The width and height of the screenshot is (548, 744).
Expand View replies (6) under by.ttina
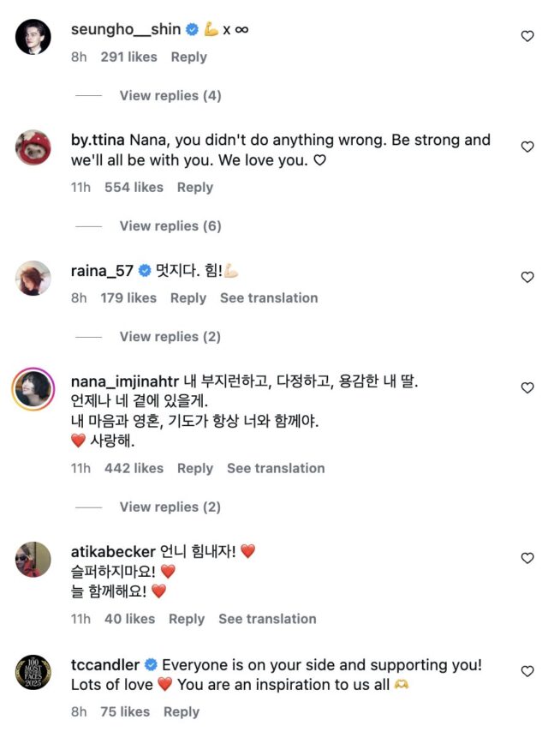pyautogui.click(x=170, y=225)
